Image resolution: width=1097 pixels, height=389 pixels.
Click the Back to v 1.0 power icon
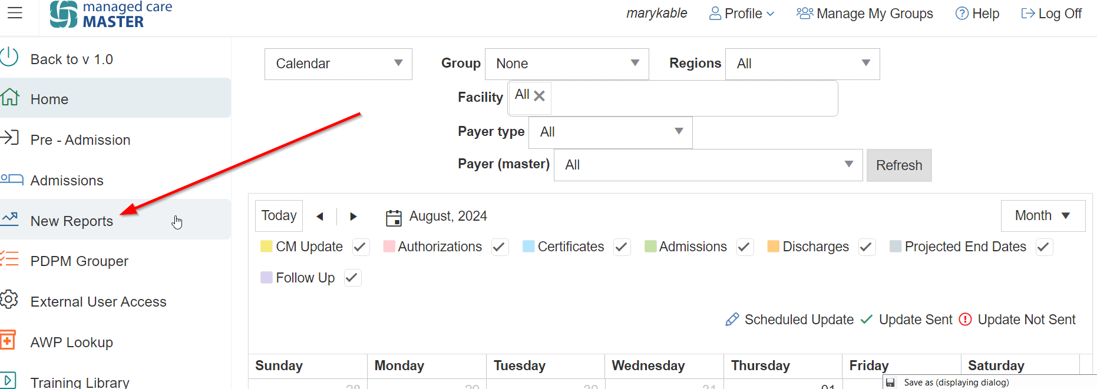point(9,57)
